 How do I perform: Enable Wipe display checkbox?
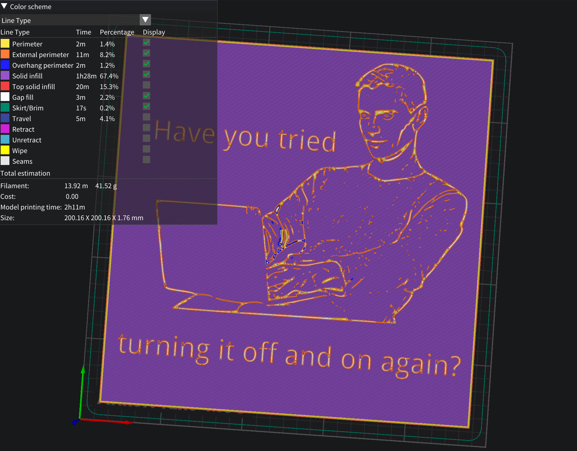click(146, 149)
